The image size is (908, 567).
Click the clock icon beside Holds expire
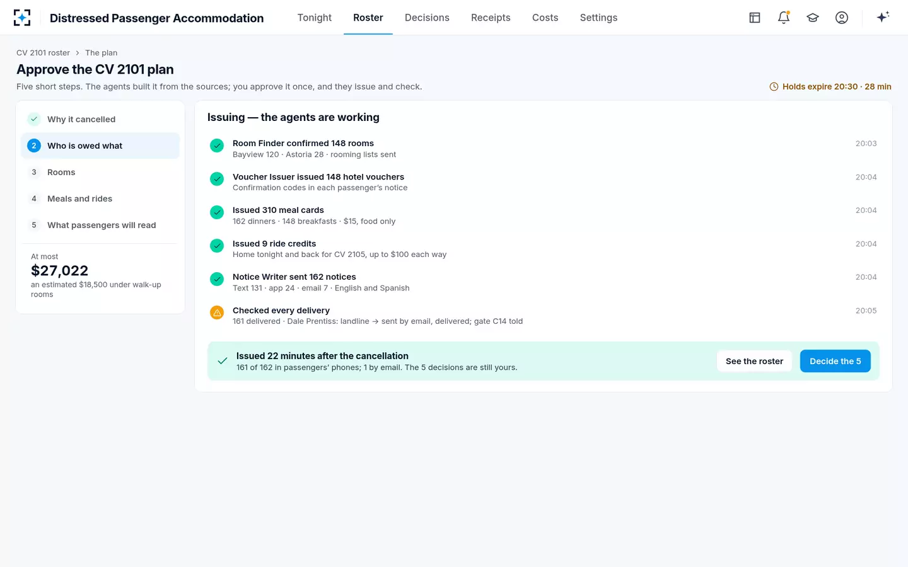(x=774, y=87)
